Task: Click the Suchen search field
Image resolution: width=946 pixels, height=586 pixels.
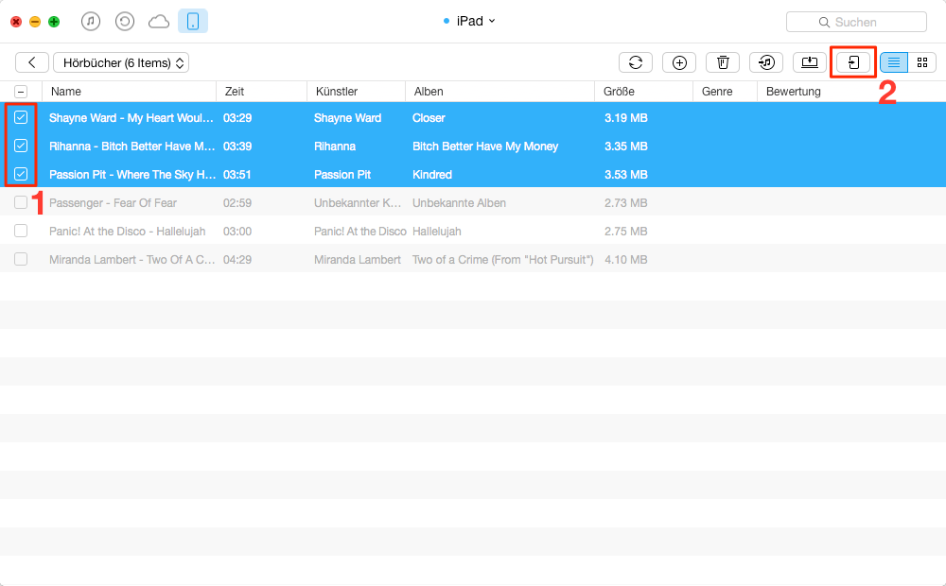Action: coord(856,23)
